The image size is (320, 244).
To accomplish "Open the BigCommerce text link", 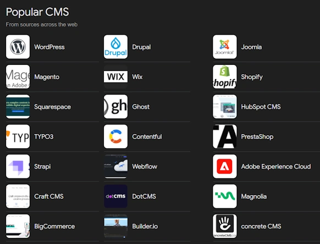I will coord(54,226).
